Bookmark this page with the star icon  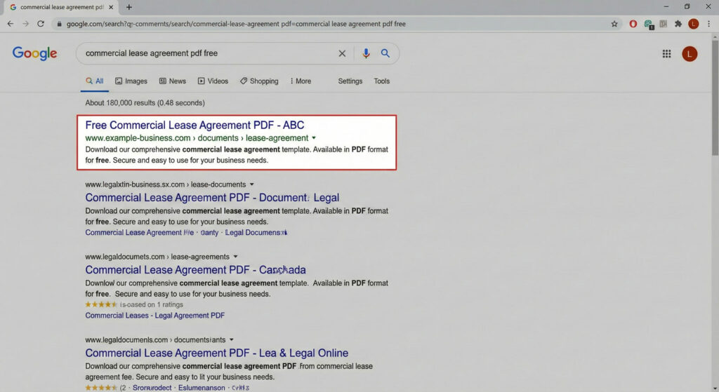[614, 24]
